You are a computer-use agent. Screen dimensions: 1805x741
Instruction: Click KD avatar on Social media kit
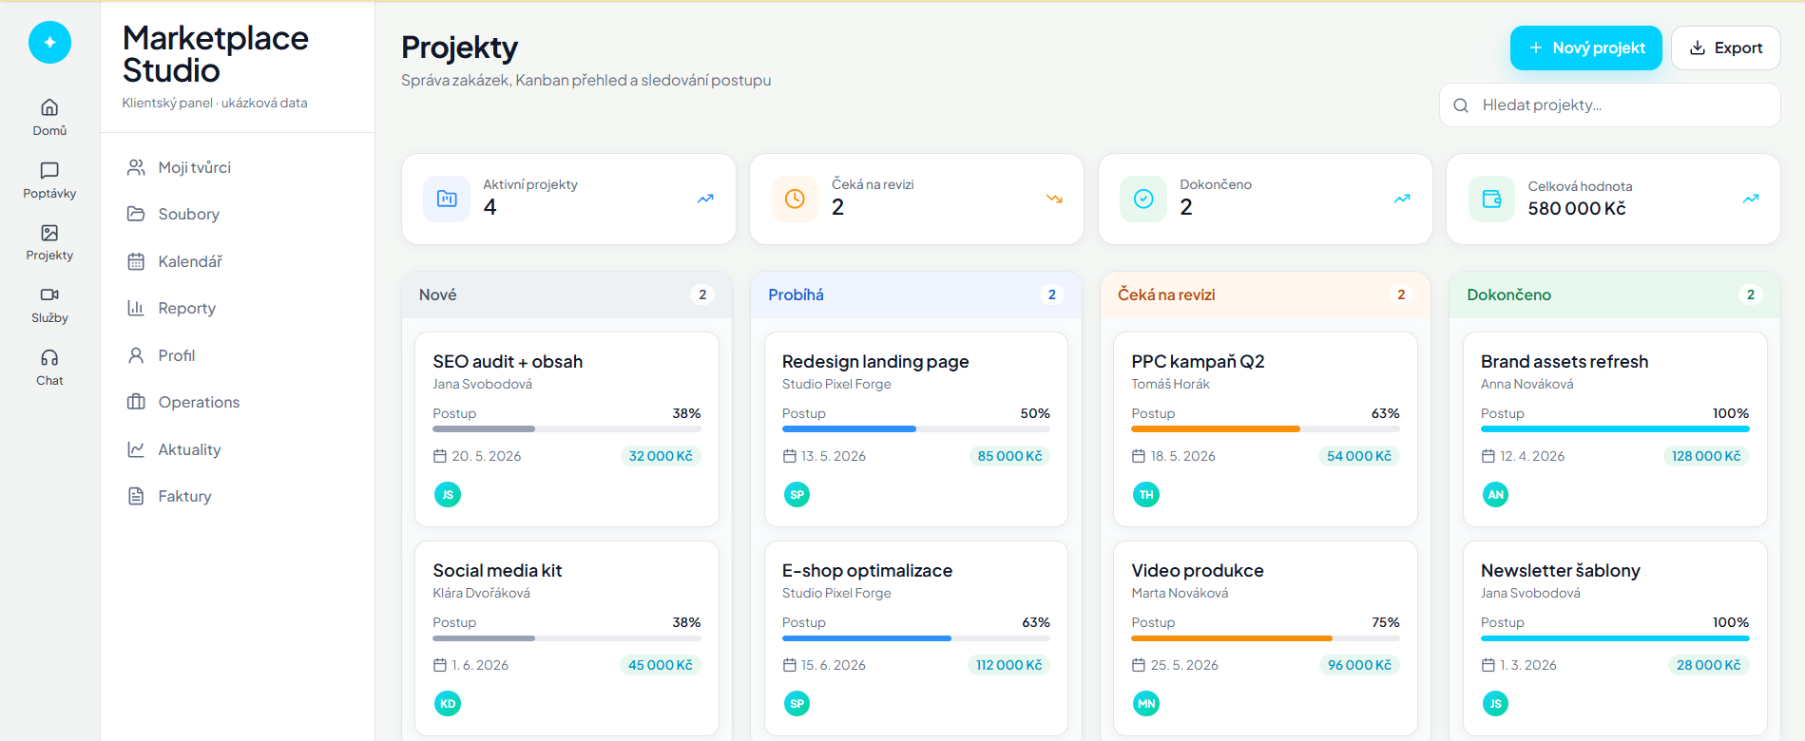(448, 703)
